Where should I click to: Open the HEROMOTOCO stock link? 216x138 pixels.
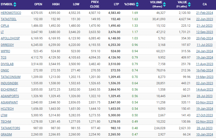coord(11,13)
